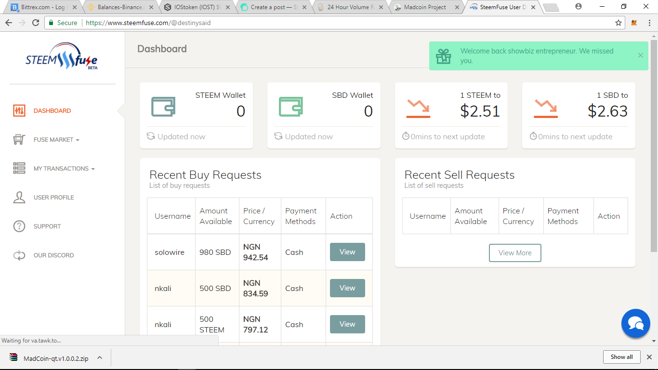Close the Bittrex.com tab

pyautogui.click(x=74, y=7)
